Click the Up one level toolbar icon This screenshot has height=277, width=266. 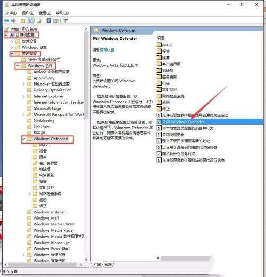tap(23, 21)
